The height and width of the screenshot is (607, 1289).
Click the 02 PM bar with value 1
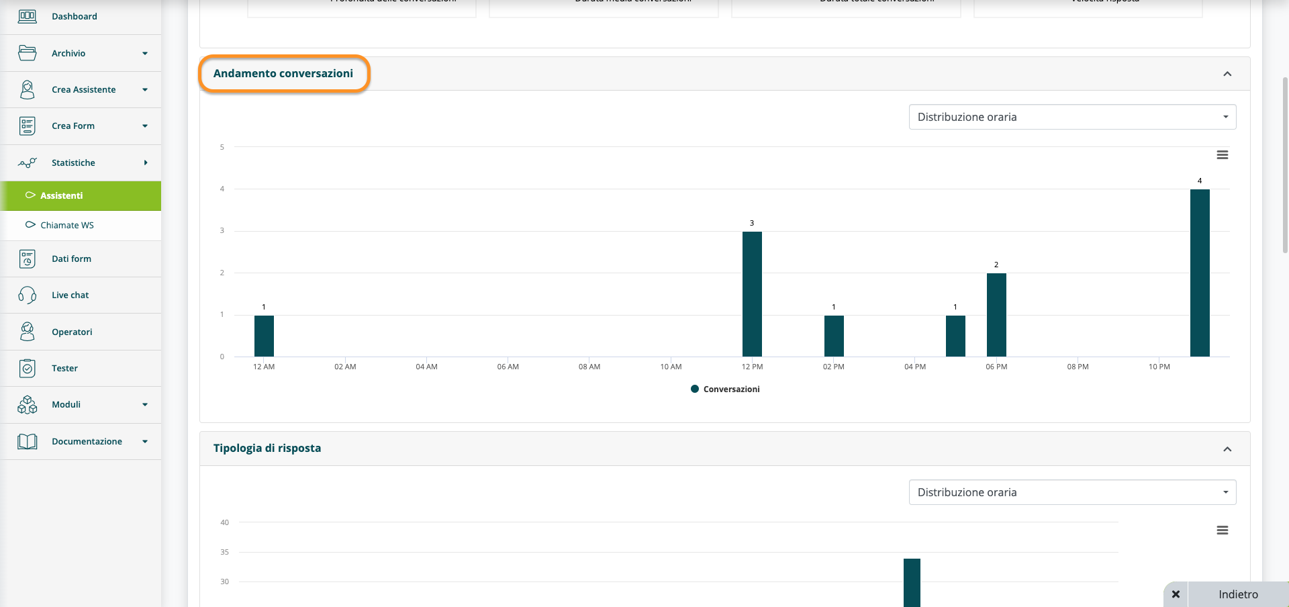[834, 336]
